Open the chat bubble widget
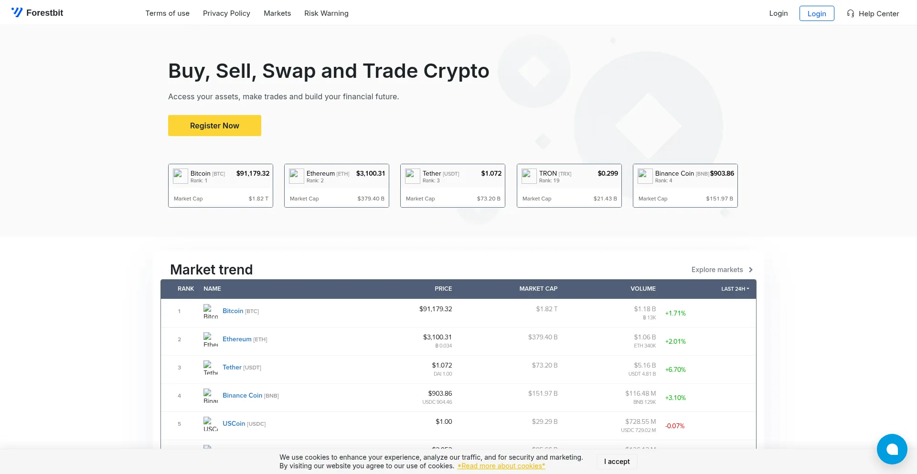This screenshot has height=474, width=917. click(x=892, y=449)
